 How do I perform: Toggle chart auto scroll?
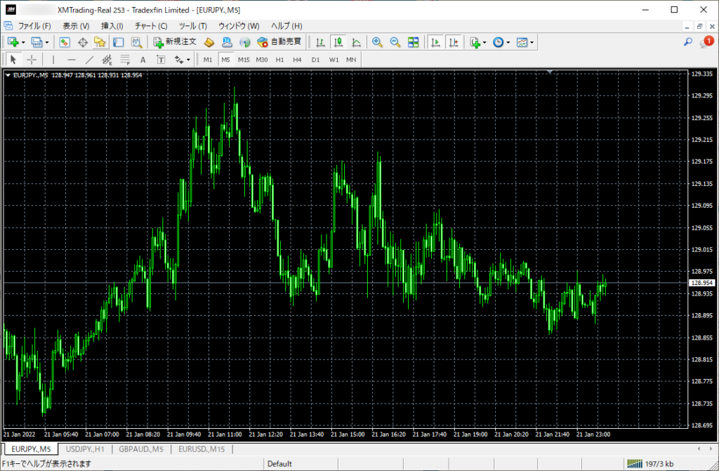[435, 42]
